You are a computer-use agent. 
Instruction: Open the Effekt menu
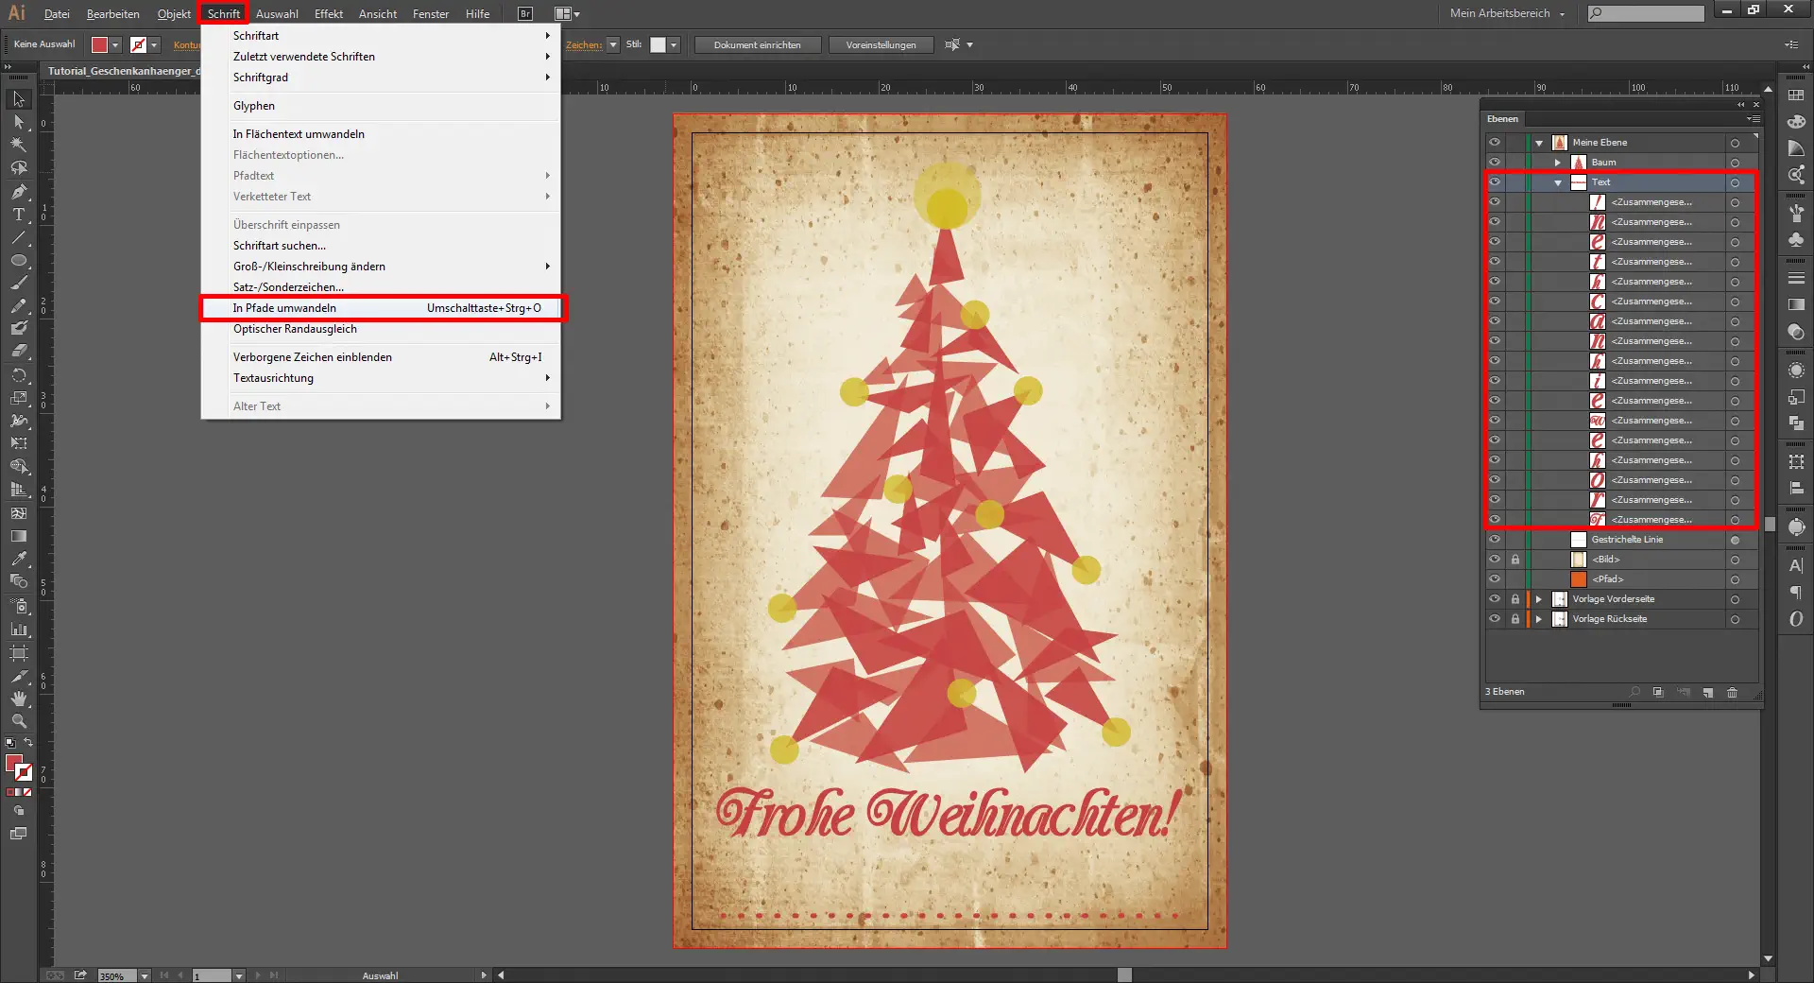[328, 14]
